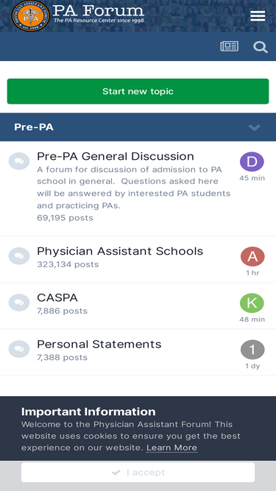
Task: Click the CASPA forum speech bubble icon
Action: pos(19,303)
